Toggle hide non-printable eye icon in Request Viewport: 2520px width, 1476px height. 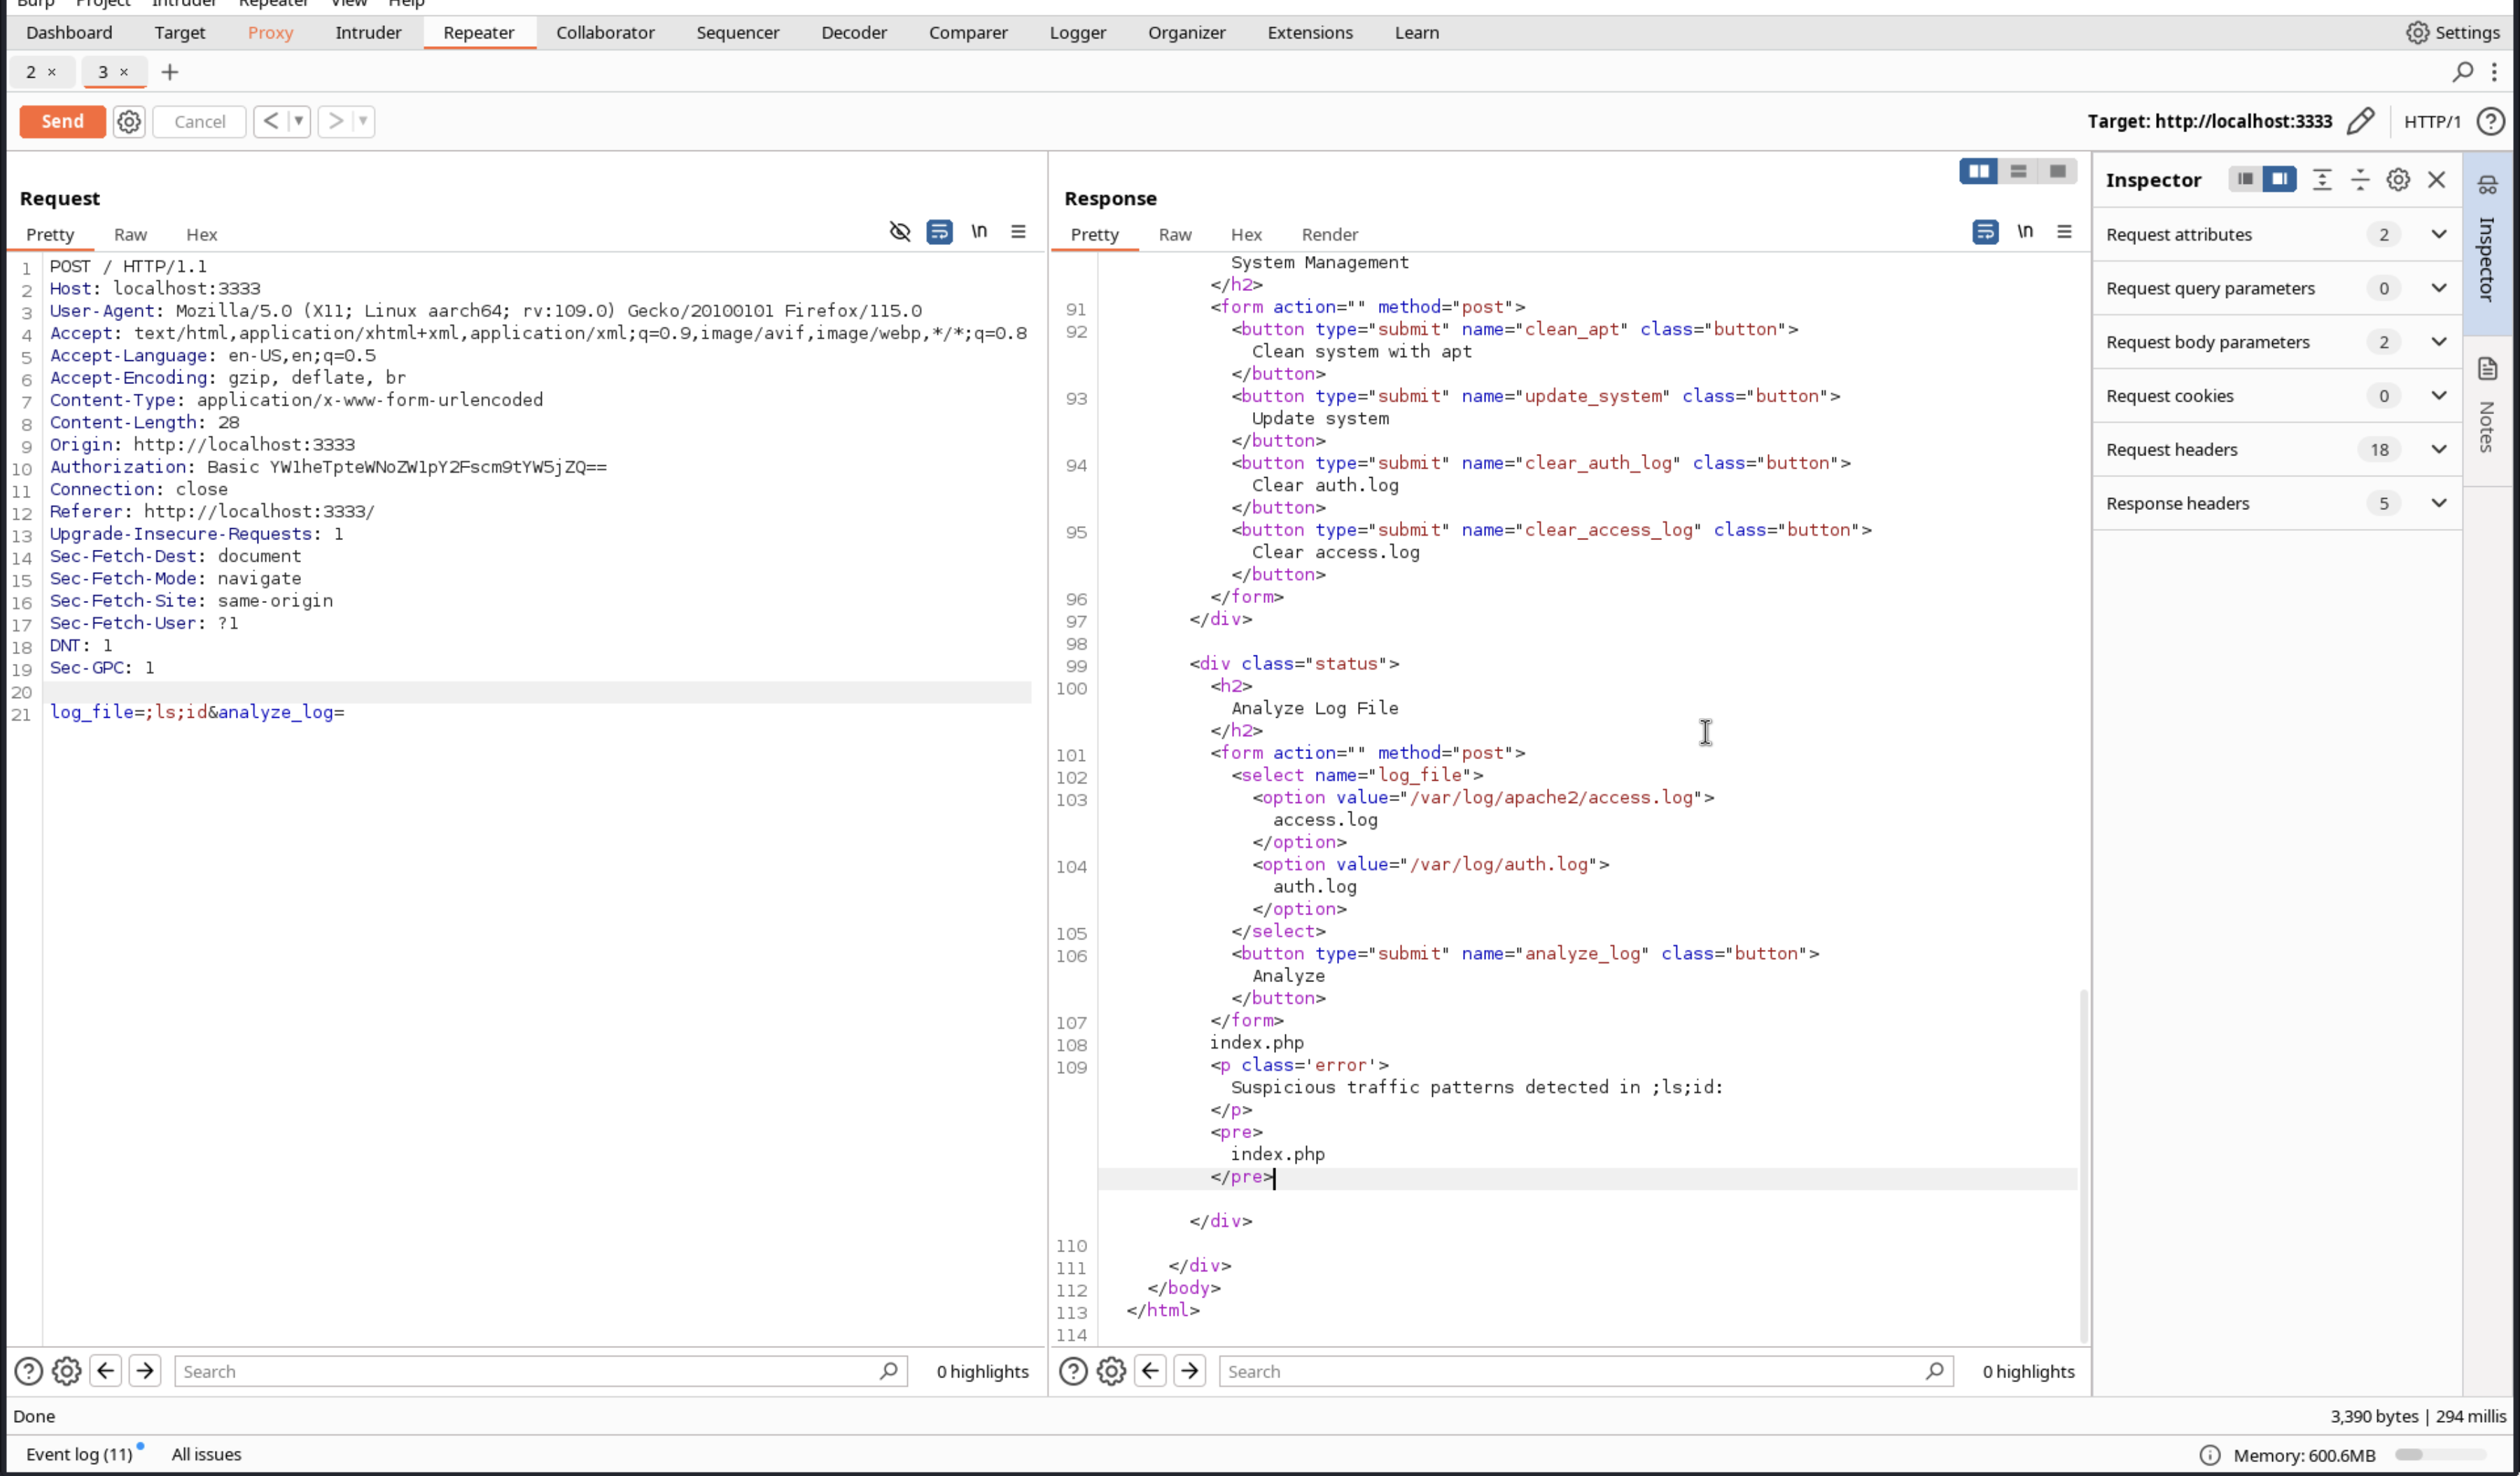(x=899, y=232)
